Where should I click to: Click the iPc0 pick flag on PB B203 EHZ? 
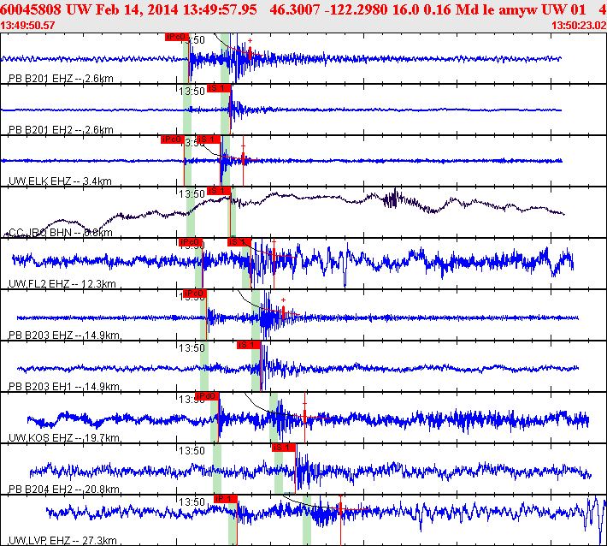[x=195, y=294]
